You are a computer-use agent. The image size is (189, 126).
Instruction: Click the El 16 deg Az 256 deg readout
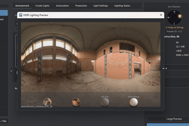pos(175,27)
